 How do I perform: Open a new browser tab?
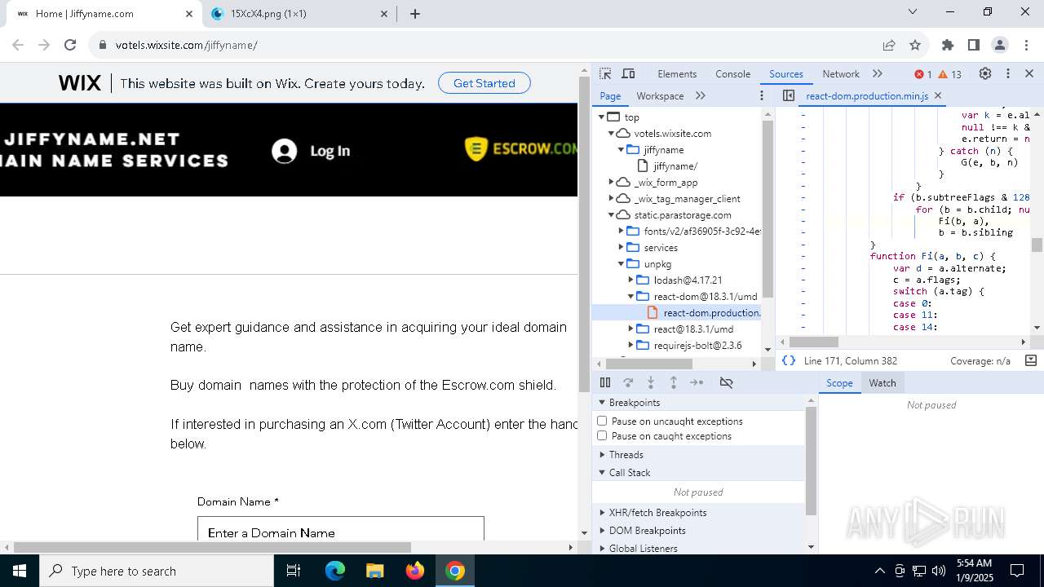coord(415,14)
